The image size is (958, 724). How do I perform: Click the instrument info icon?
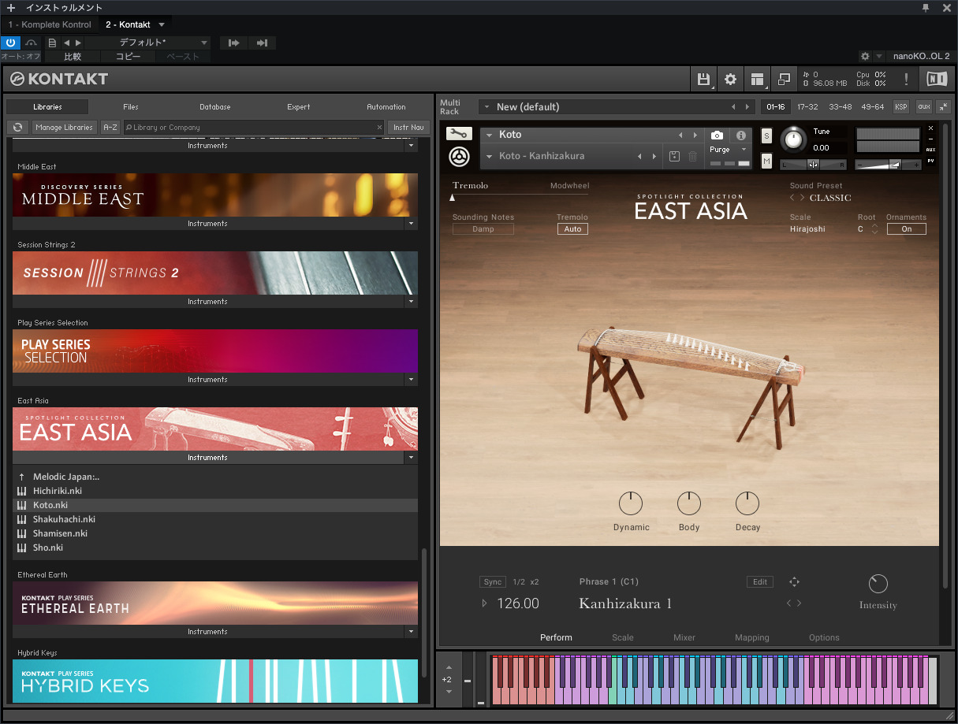tap(740, 136)
